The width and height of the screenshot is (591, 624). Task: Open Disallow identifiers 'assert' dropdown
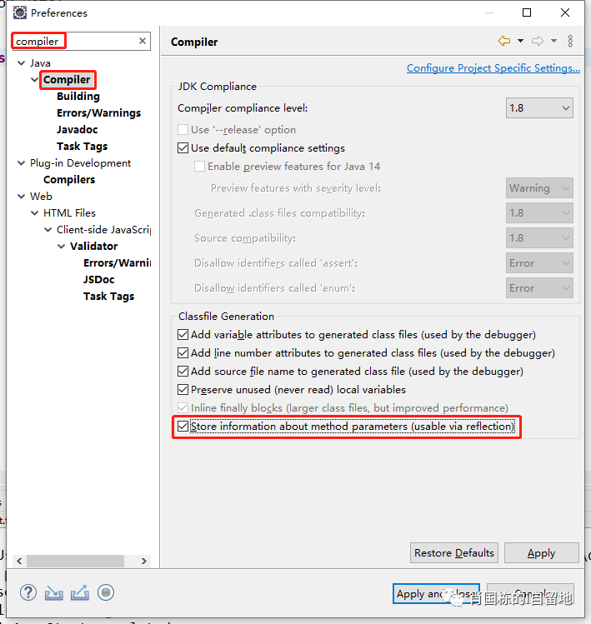pyautogui.click(x=539, y=263)
